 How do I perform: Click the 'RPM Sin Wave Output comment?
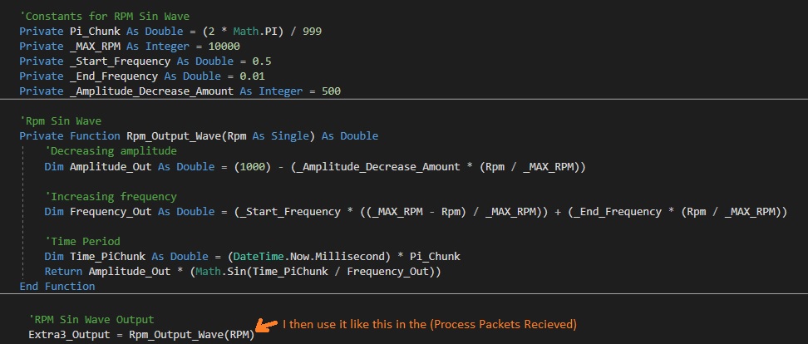[x=91, y=319]
